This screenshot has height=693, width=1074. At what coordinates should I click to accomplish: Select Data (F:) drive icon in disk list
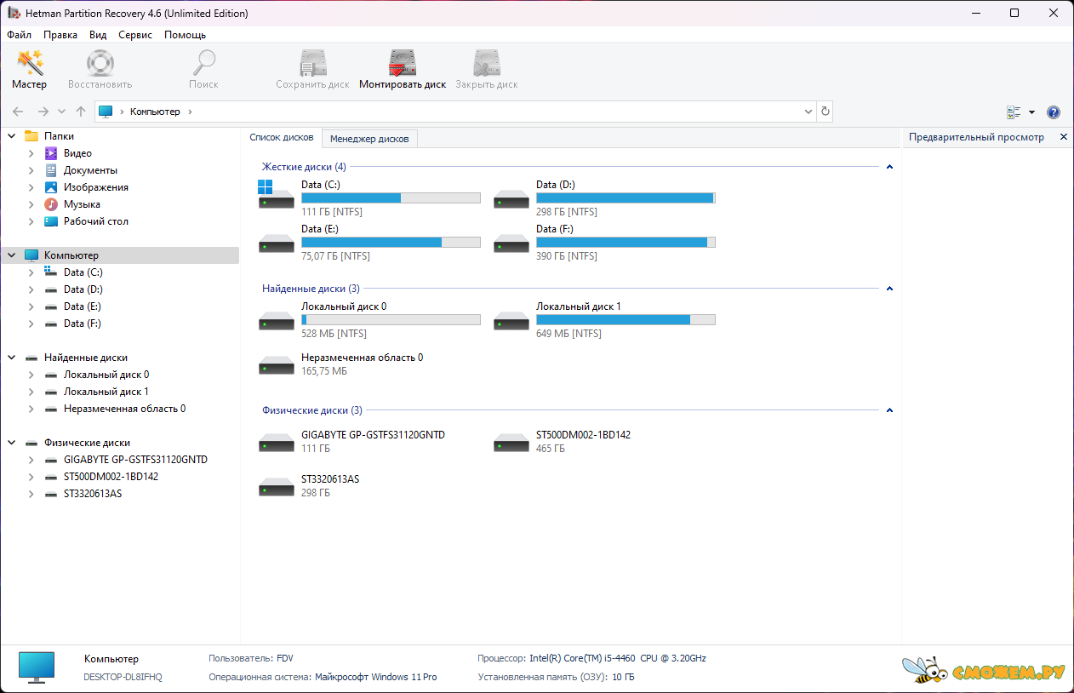[511, 243]
